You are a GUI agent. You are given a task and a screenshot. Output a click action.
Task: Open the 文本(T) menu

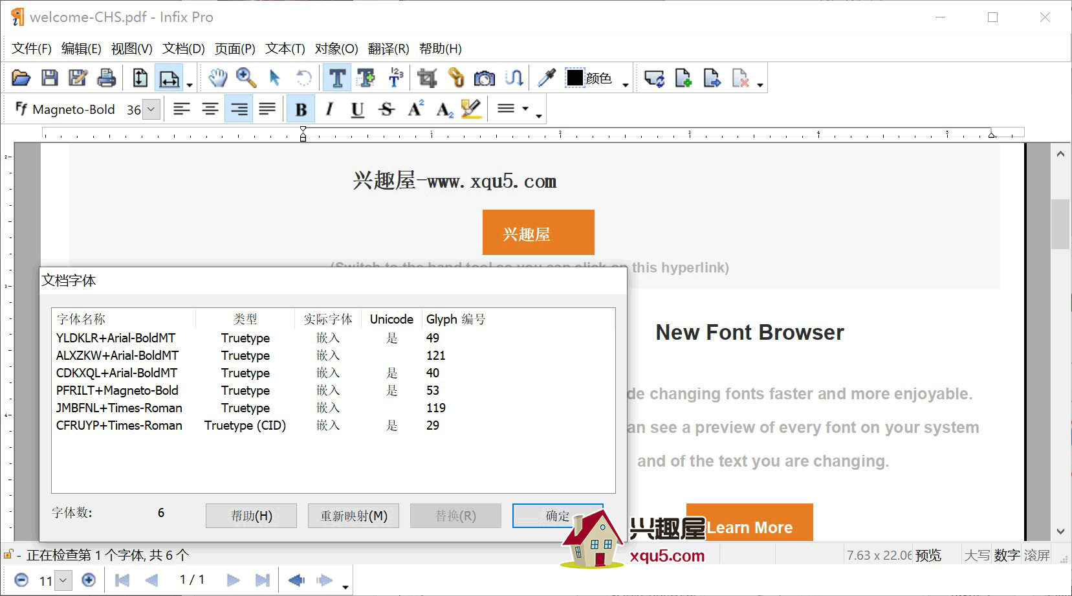click(x=285, y=49)
